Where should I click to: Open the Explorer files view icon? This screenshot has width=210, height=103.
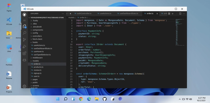pos(24,26)
